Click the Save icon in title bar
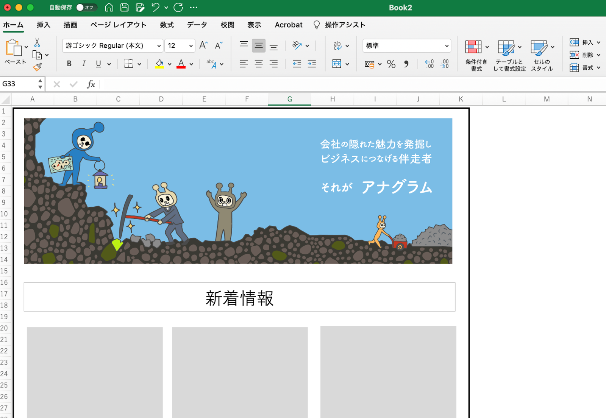Screen dimensions: 606x418 coord(124,7)
